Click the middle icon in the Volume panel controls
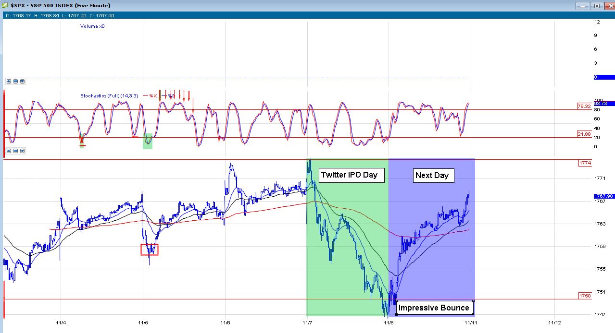Screen dimensions: 615x333 click(x=15, y=82)
